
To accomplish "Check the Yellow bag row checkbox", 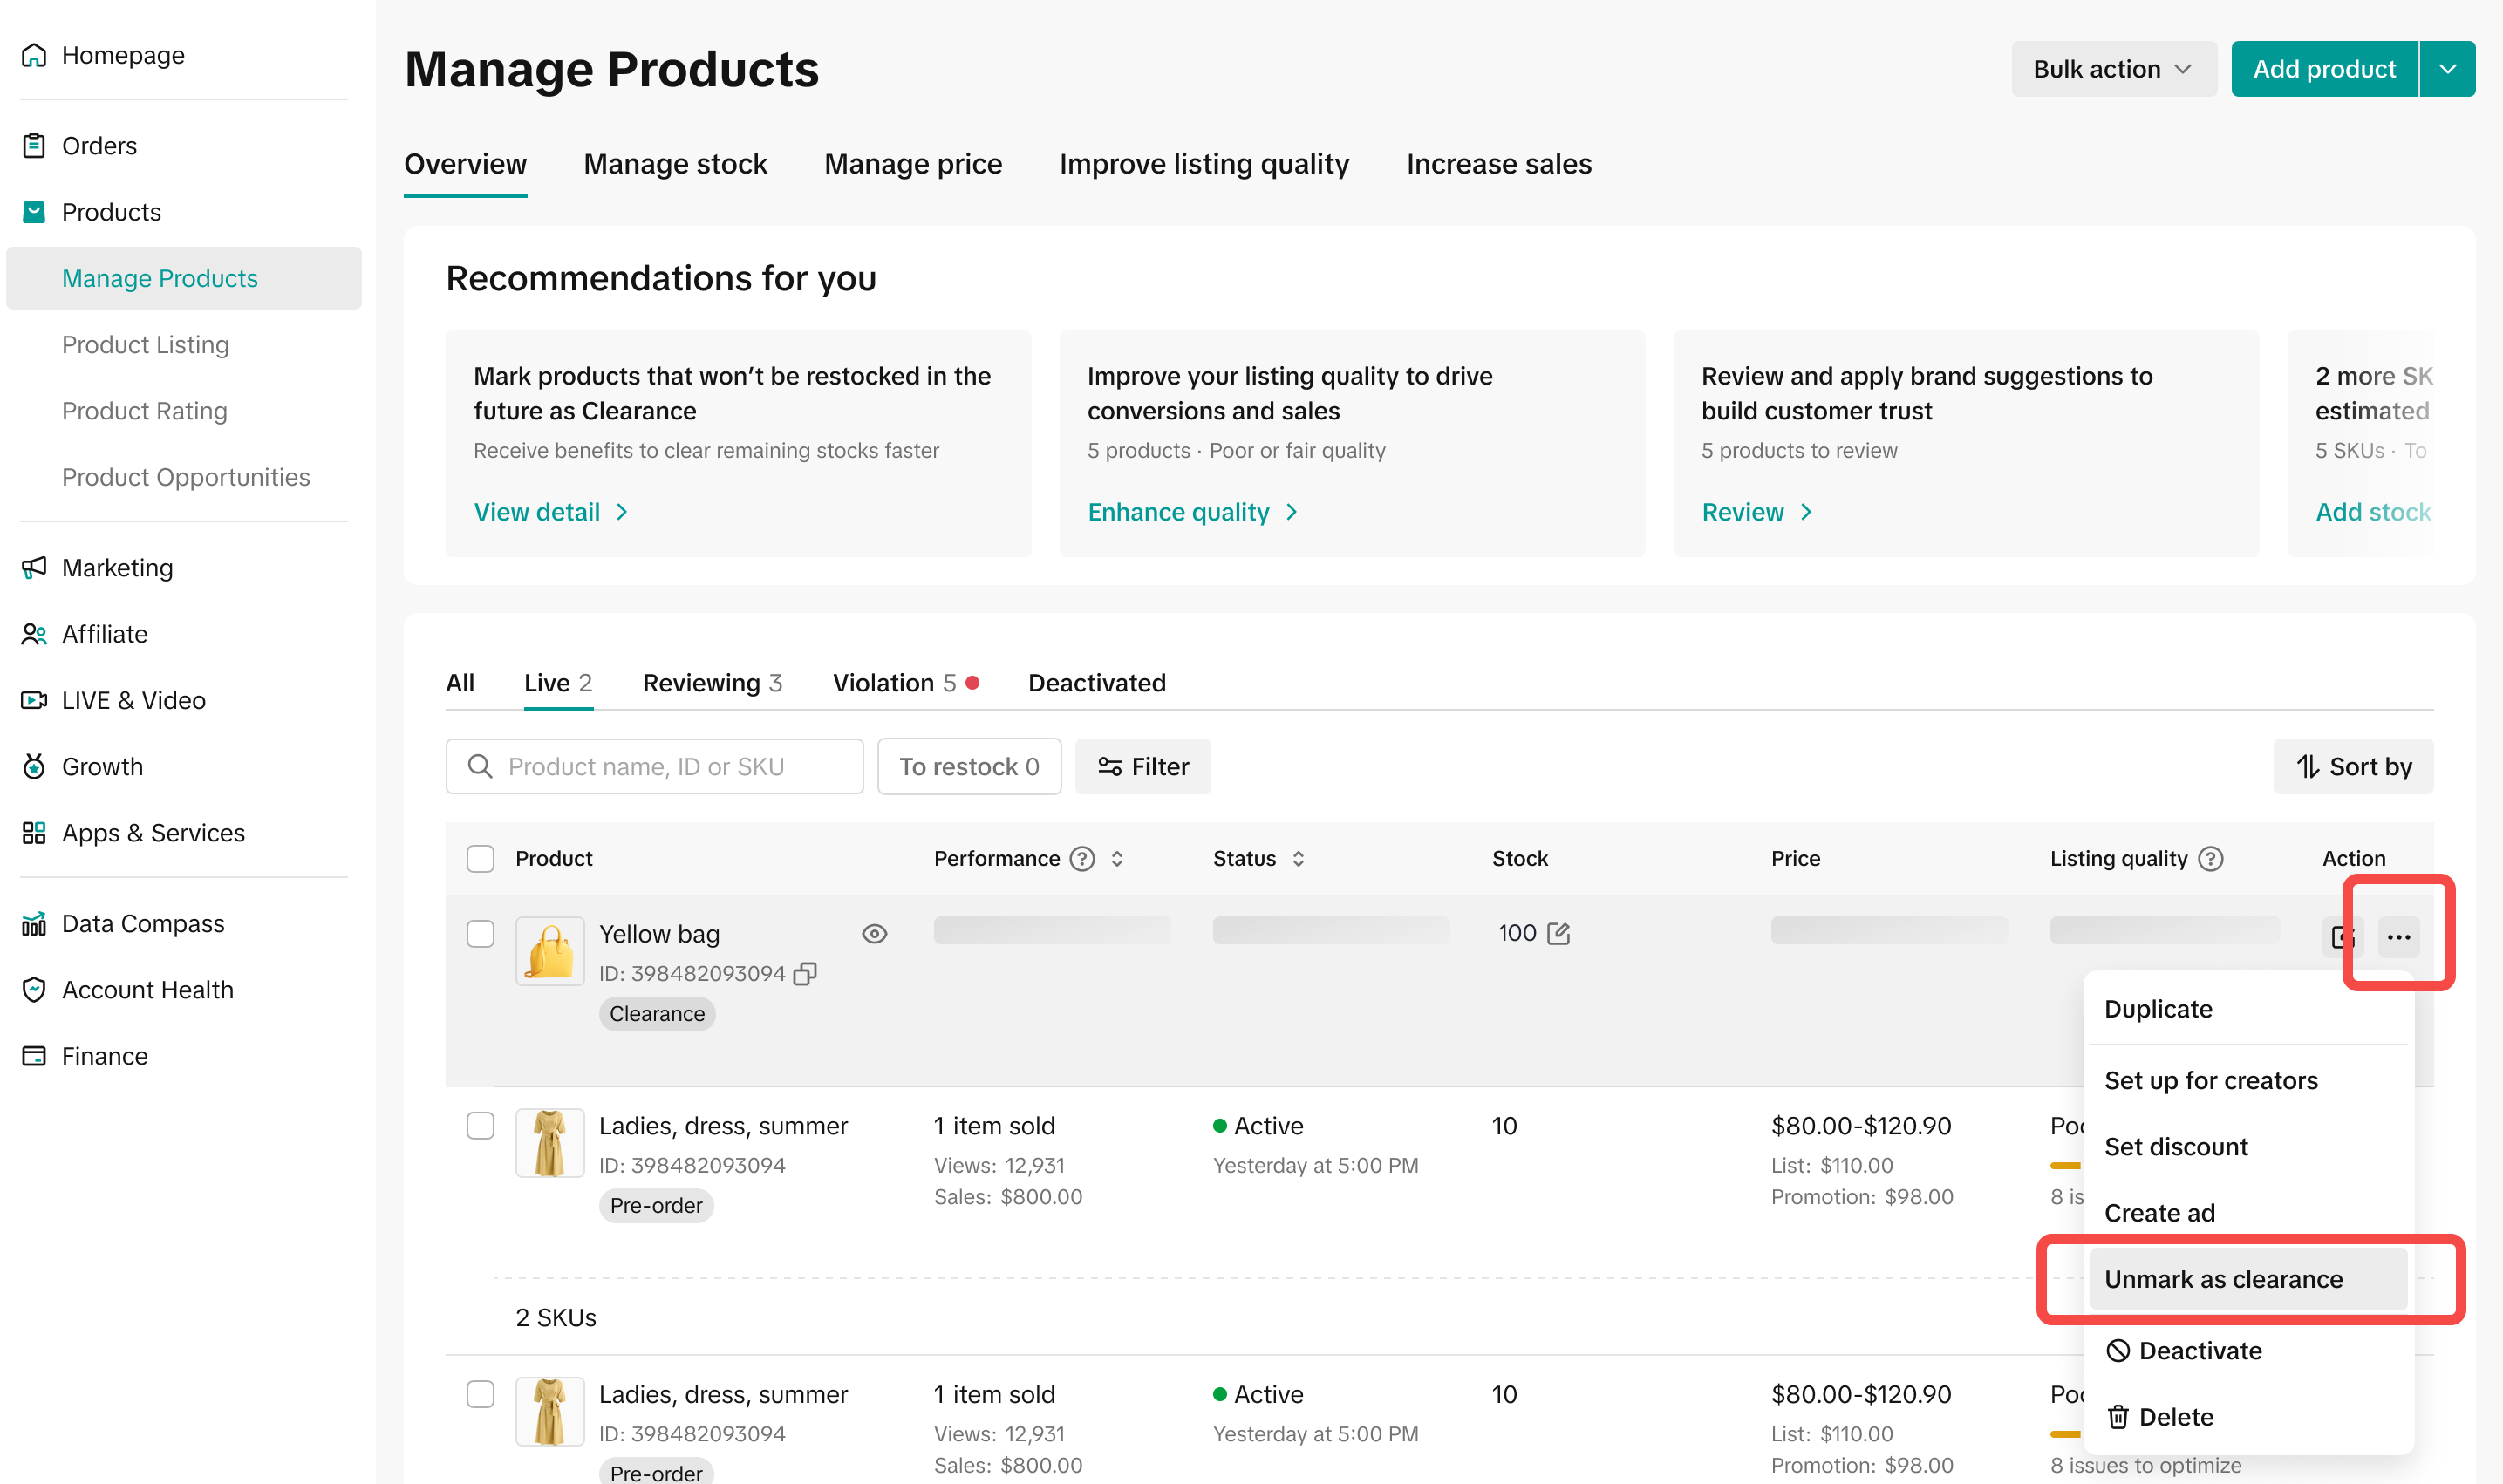I will [480, 933].
